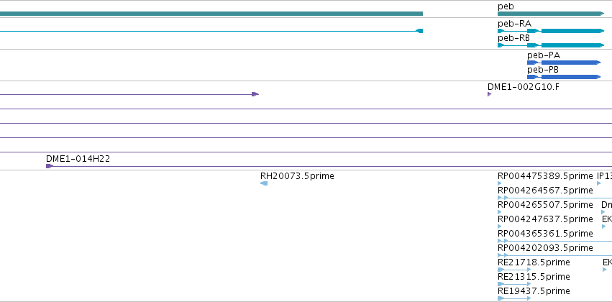Select RP004202093.5prime EST feature
Viewport: 612px width, 302px height.
(x=554, y=255)
